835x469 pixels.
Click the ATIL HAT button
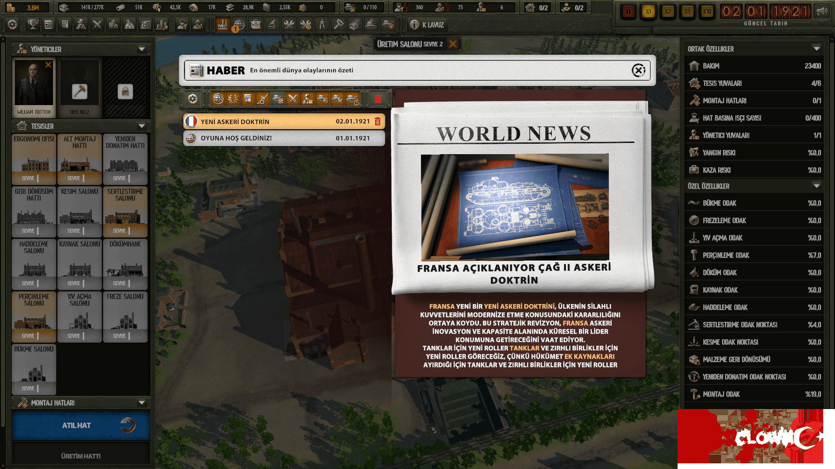pos(80,426)
